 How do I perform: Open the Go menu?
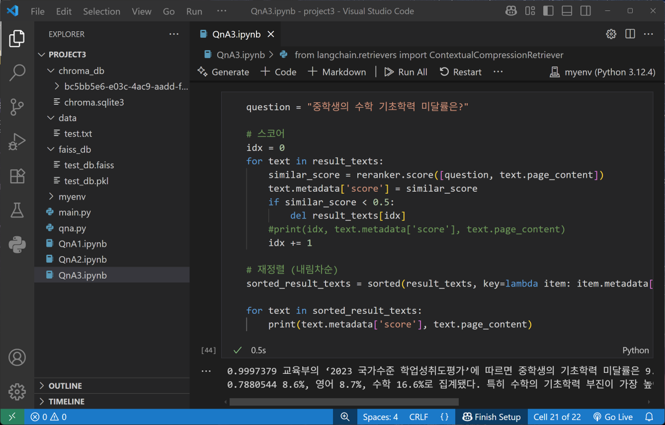[x=168, y=11]
